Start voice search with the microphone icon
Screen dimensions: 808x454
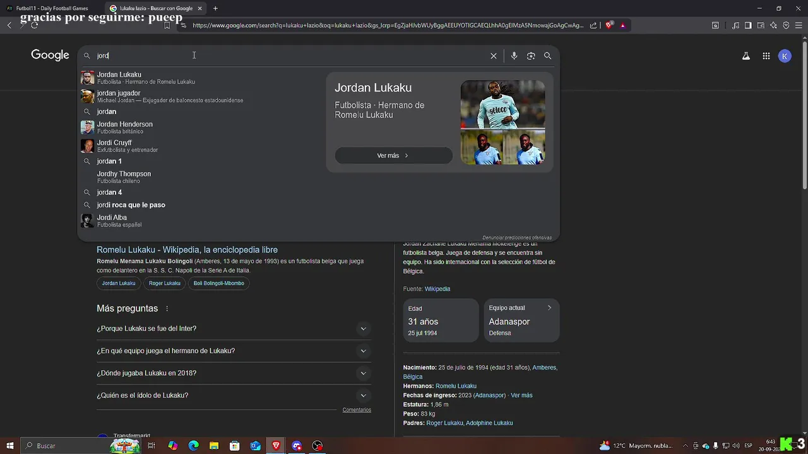click(514, 55)
